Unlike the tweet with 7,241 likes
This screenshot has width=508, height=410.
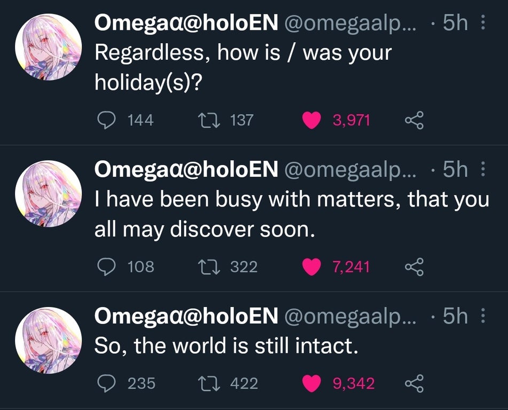pyautogui.click(x=311, y=267)
